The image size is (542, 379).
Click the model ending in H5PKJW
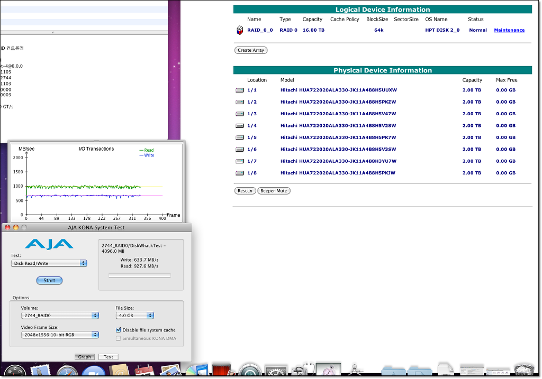point(338,173)
